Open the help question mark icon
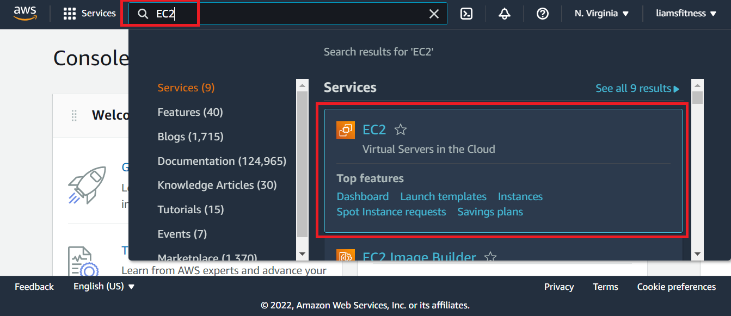Image resolution: width=731 pixels, height=316 pixels. [542, 14]
